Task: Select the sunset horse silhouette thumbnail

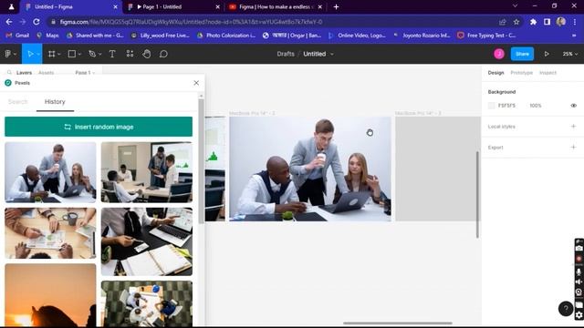Action: (x=50, y=295)
